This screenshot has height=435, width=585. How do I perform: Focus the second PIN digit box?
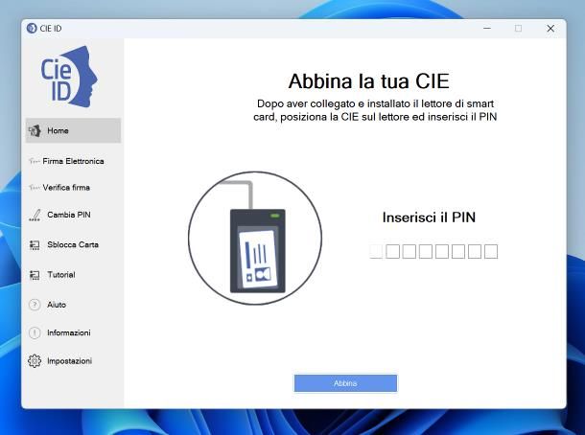(392, 251)
